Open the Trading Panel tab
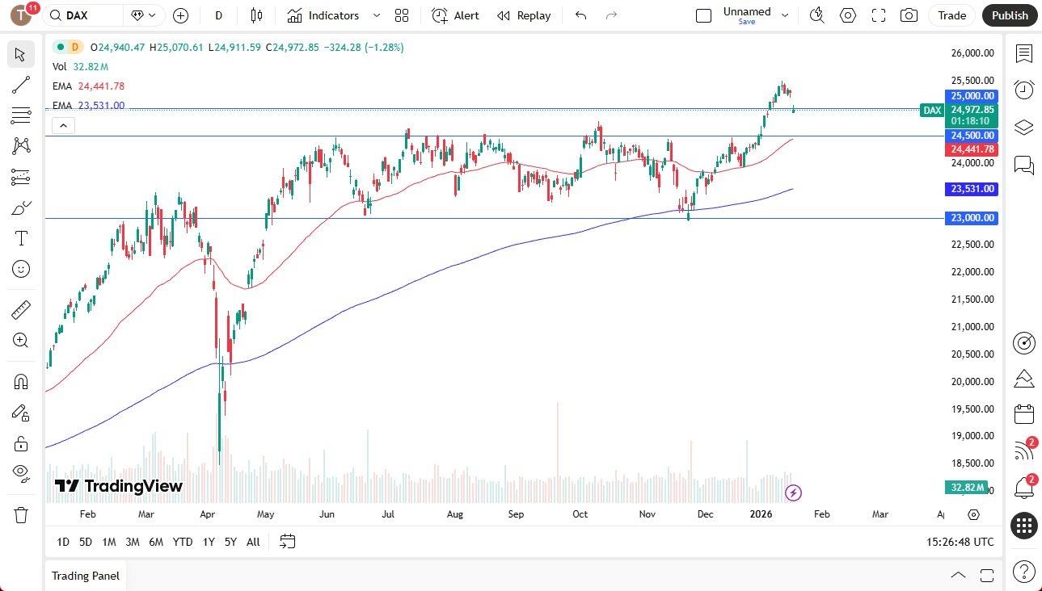This screenshot has width=1042, height=591. click(x=85, y=576)
